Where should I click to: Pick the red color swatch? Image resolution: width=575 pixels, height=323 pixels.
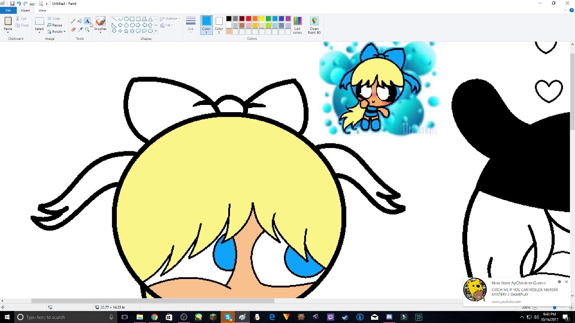[248, 19]
